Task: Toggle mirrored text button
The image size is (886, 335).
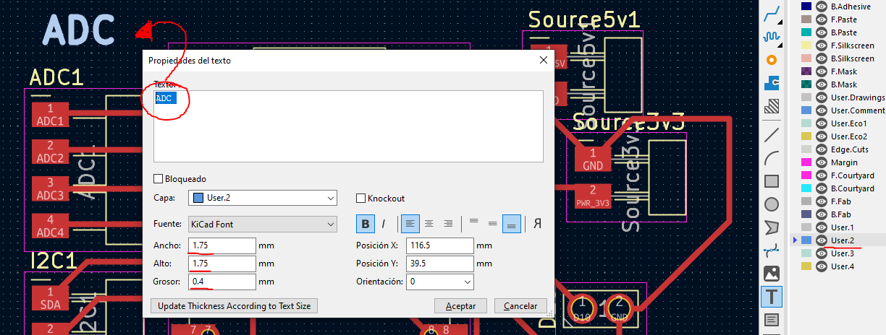Action: (538, 224)
